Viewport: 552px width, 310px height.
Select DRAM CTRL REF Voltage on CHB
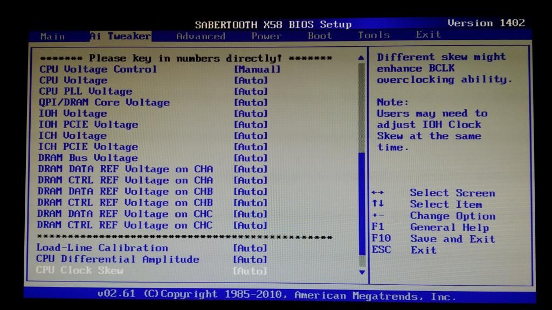click(125, 203)
